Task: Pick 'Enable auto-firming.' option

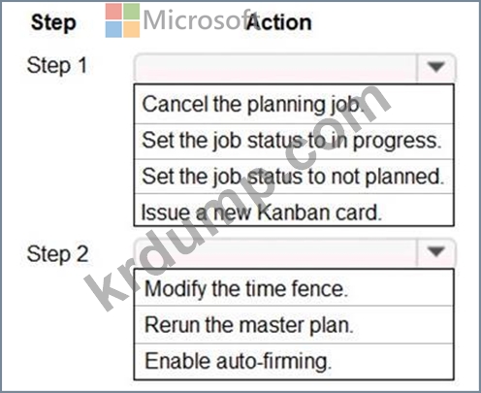Action: point(294,361)
